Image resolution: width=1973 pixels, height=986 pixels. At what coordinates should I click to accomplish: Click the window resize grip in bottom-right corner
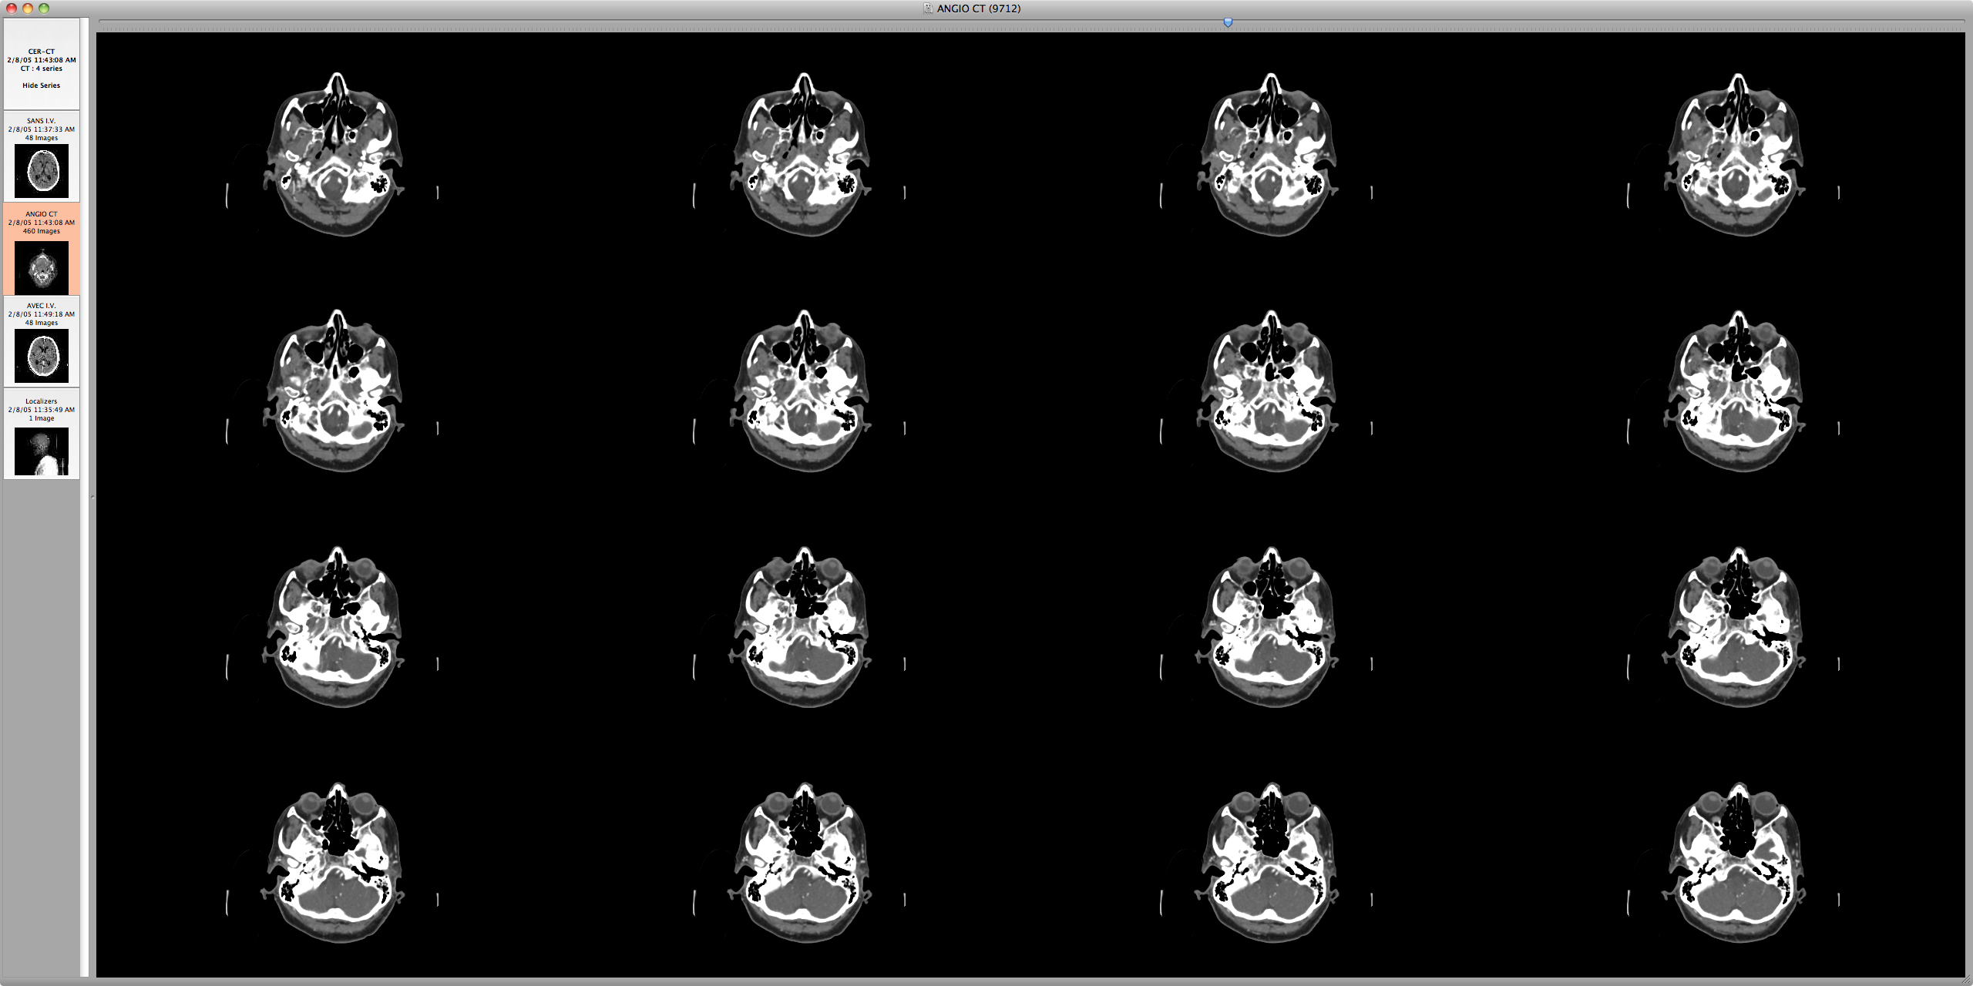1966,980
